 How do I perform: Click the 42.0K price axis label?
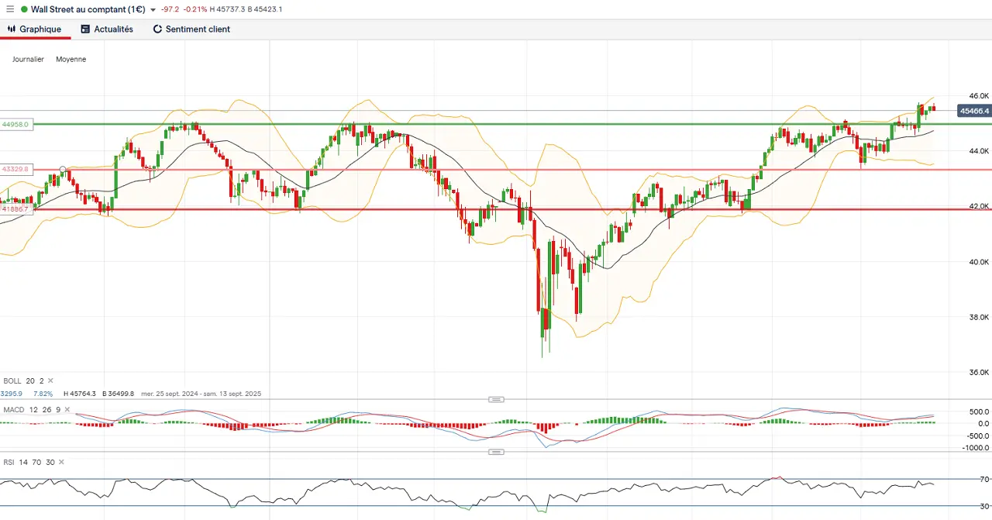tap(980, 206)
